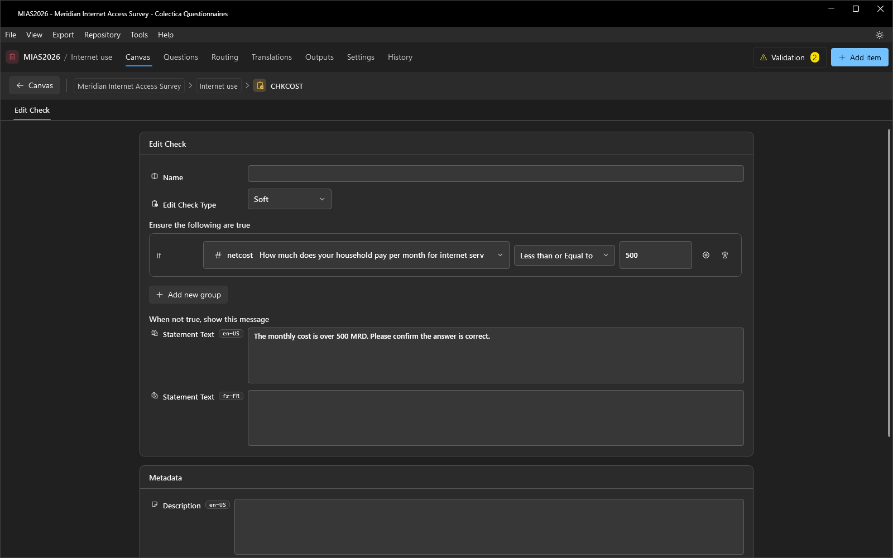Click 'When not true, show this message' label
The image size is (893, 558).
209,319
